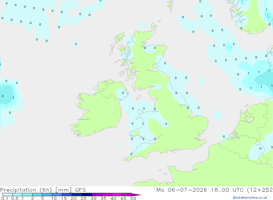
Task: Click the '25' legend scale label
Action: [84, 198]
